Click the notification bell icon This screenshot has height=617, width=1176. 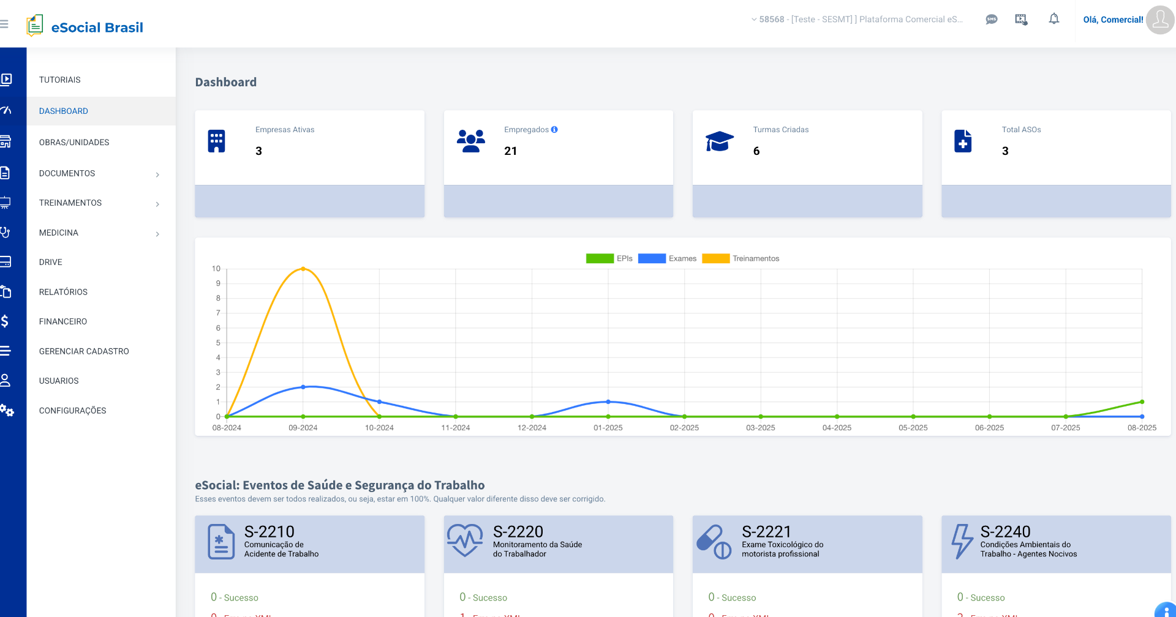[1054, 19]
